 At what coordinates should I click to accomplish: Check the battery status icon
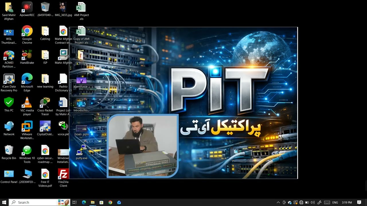click(x=307, y=202)
